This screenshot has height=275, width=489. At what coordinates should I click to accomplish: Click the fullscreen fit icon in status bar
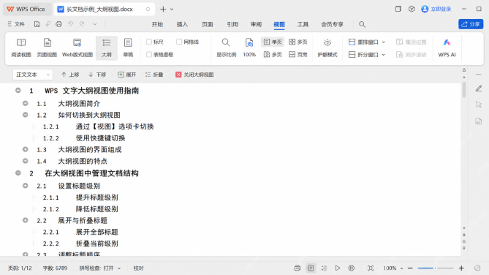pos(370,268)
